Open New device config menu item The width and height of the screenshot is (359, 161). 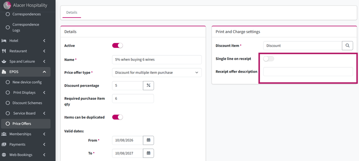[x=27, y=82]
